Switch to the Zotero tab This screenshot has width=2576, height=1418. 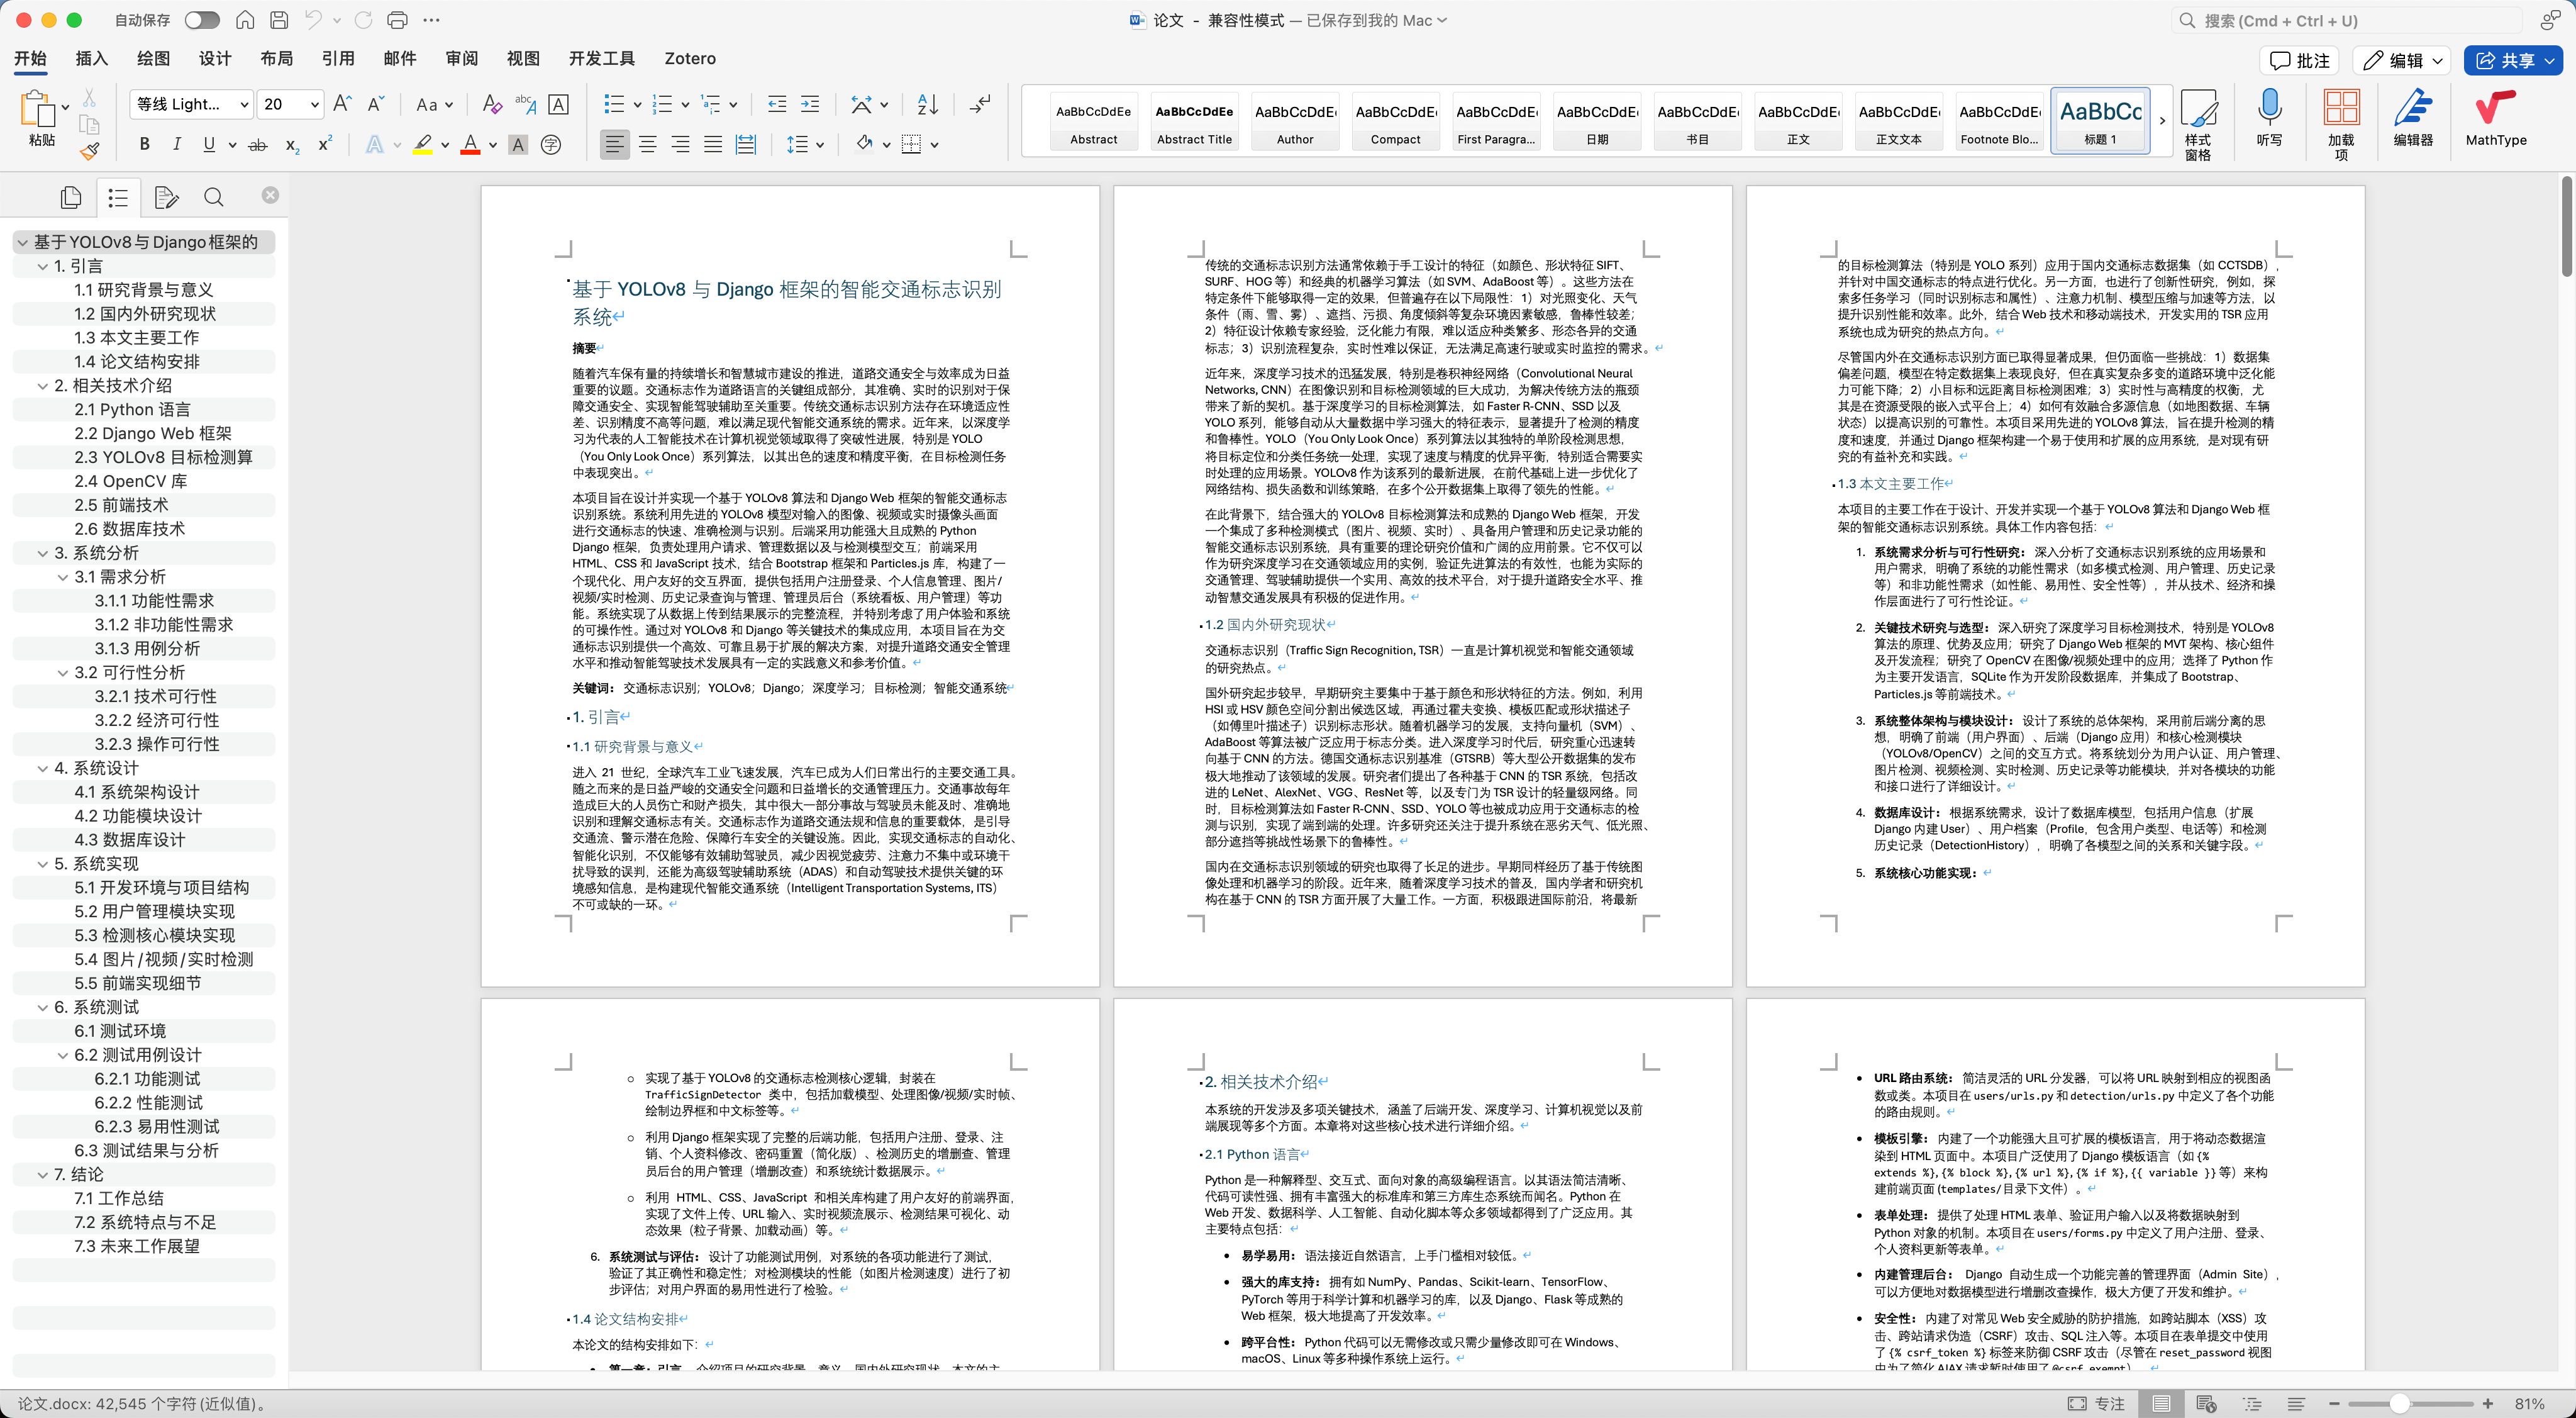689,59
